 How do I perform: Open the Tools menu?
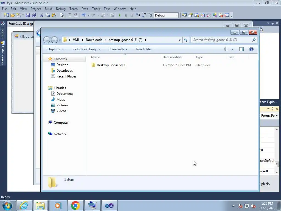pyautogui.click(x=96, y=9)
